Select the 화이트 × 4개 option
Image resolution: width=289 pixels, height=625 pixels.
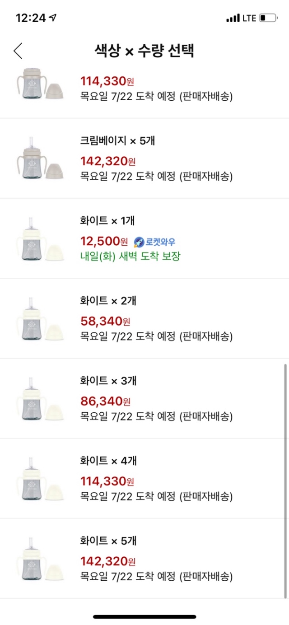tap(144, 478)
